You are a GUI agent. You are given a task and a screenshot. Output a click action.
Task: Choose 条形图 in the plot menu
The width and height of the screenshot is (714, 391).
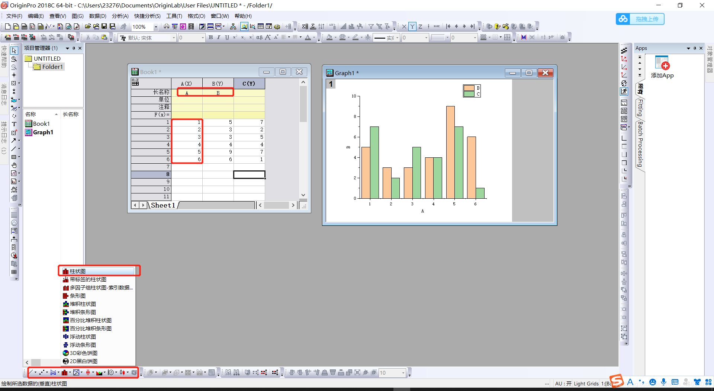coord(99,296)
